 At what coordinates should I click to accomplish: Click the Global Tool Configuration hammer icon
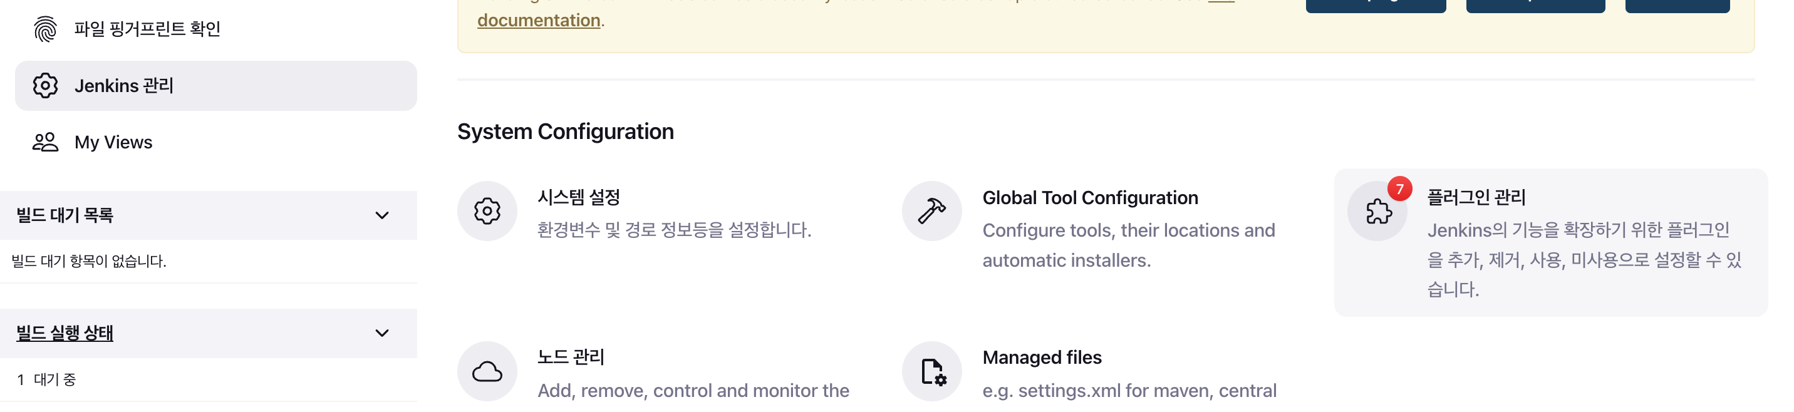[x=931, y=211]
